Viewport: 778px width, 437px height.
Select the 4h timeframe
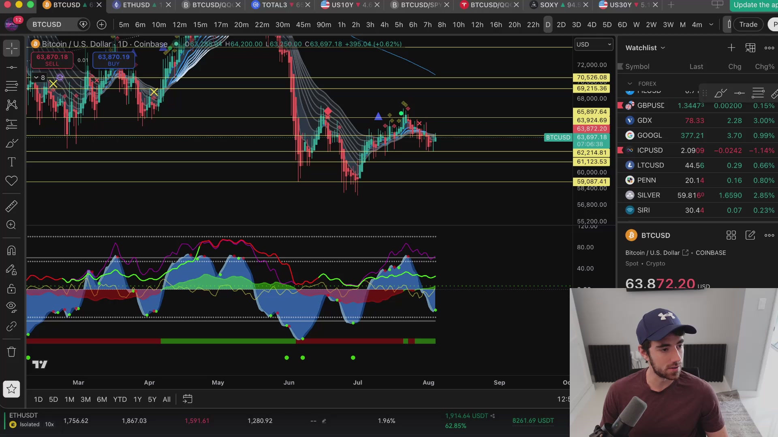[384, 25]
